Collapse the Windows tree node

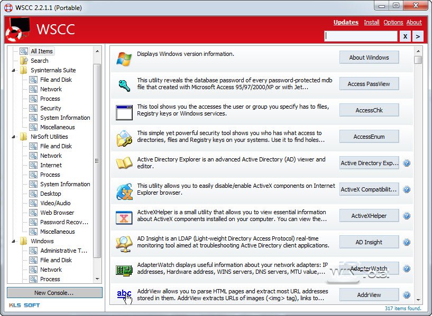[x=14, y=242]
